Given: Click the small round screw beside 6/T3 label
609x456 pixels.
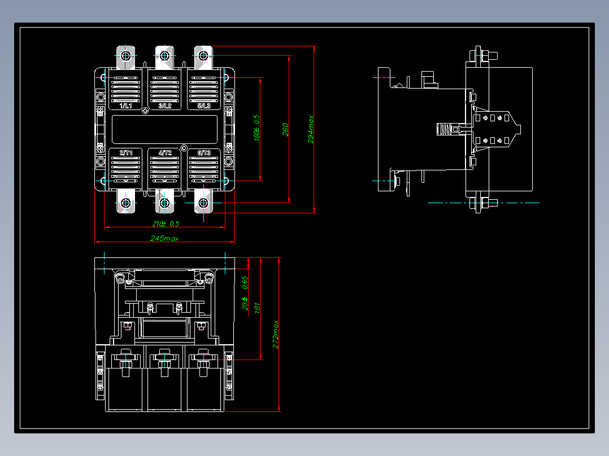Looking at the screenshot, I should pos(184,148).
